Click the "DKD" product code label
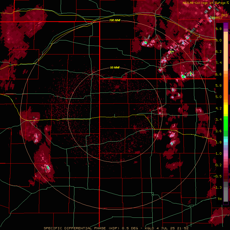Image resolution: width=230 pixels, height=230 pixels. tap(225, 15)
